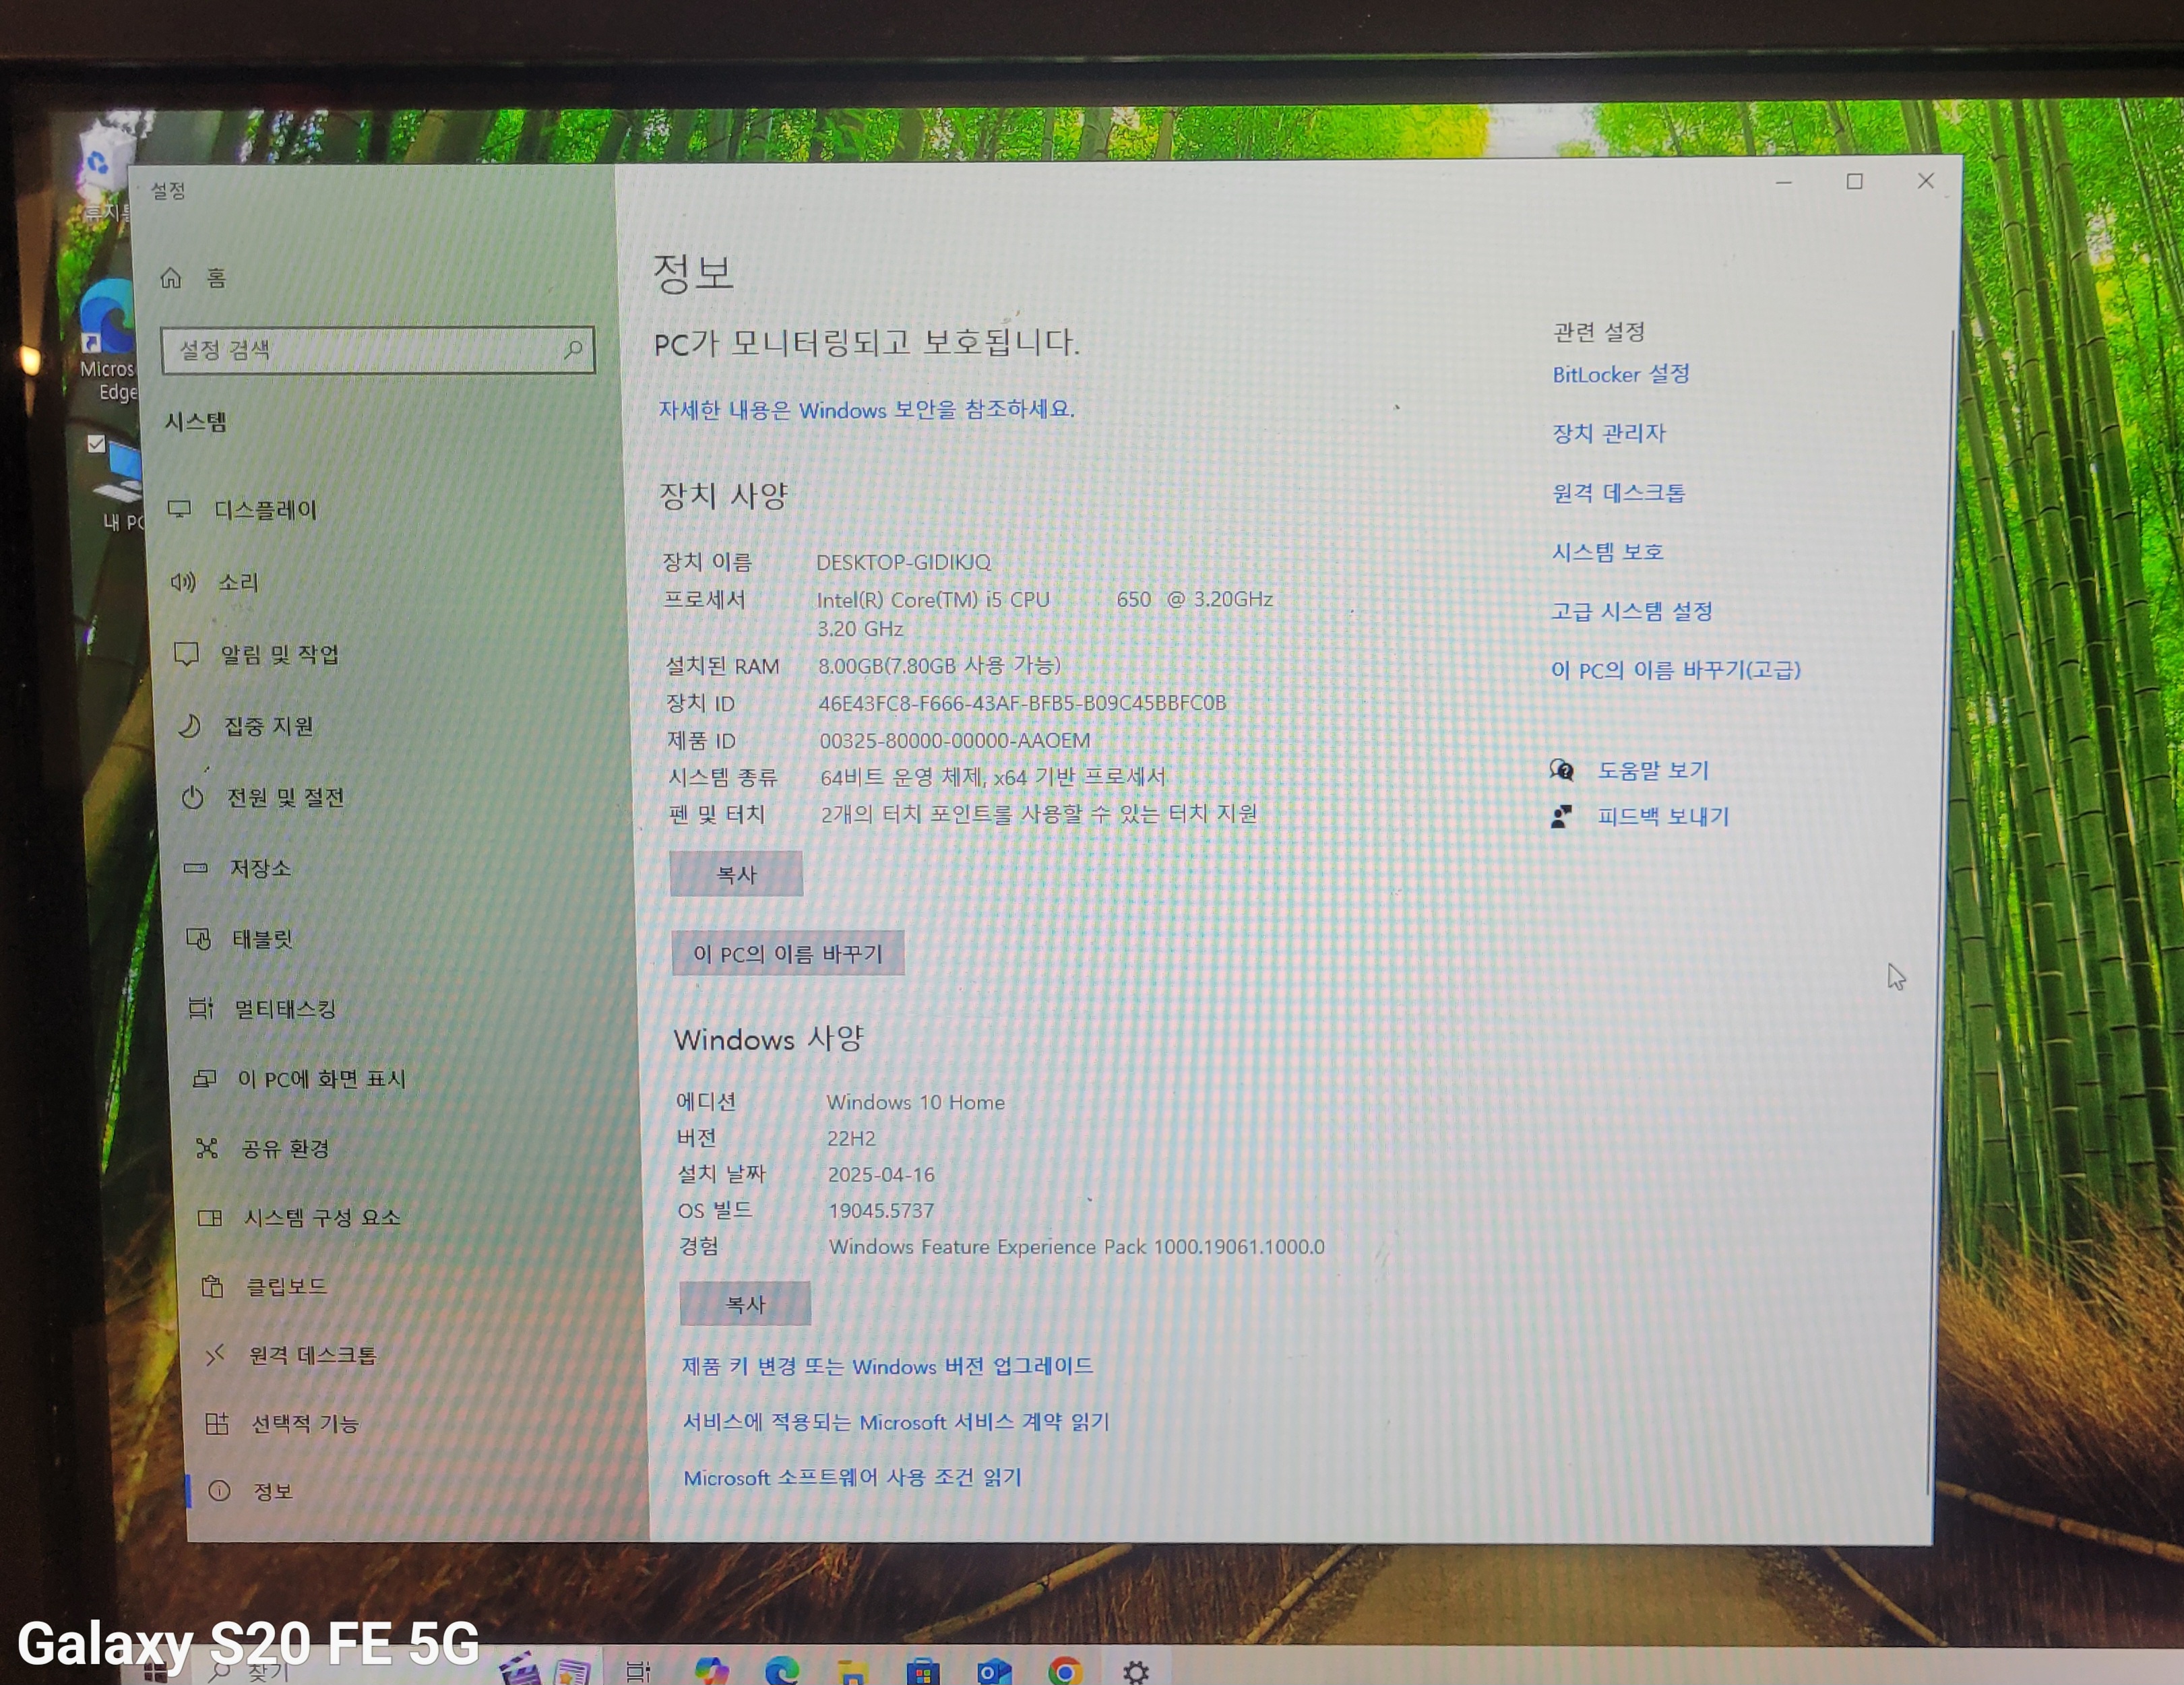Open 공유 환경 shared experiences
This screenshot has height=1685, width=2184.
click(263, 1148)
